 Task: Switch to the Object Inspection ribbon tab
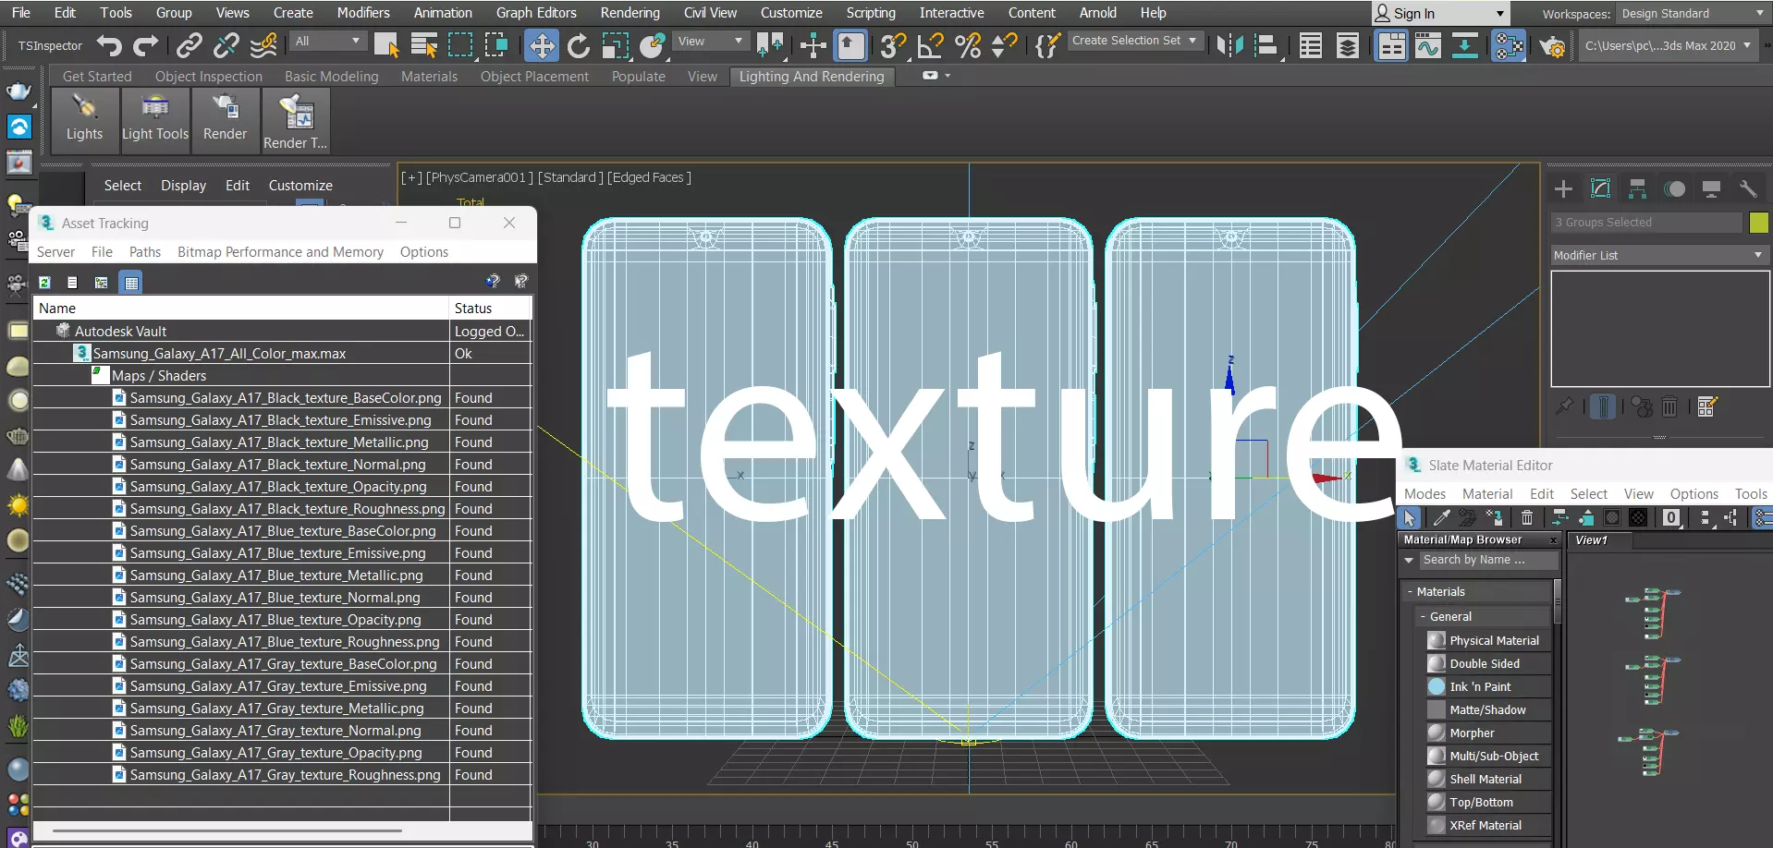209,77
